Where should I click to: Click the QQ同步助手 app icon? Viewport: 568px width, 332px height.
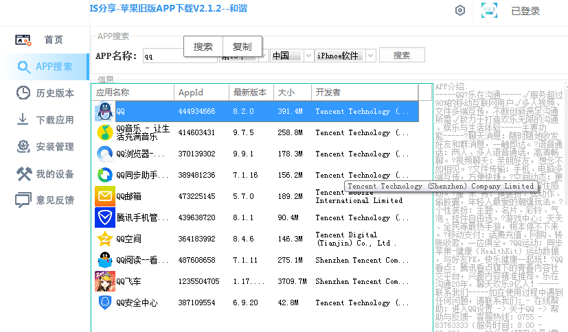pos(104,175)
